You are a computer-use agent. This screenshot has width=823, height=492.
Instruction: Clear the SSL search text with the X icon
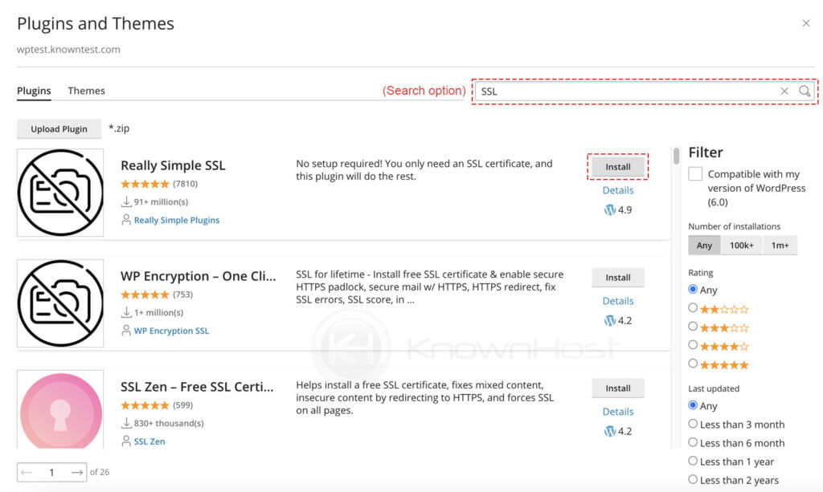tap(784, 91)
